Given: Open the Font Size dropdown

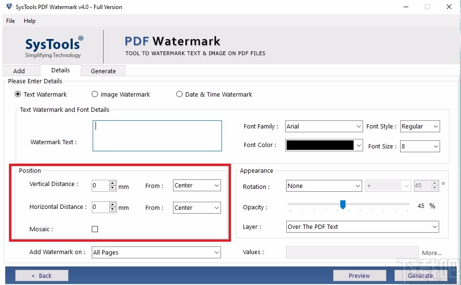Looking at the screenshot, I should 435,146.
